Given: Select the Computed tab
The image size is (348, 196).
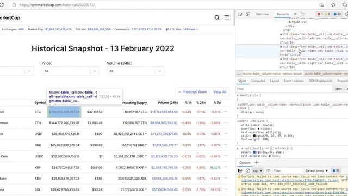Looking at the screenshot, I should click(258, 81).
